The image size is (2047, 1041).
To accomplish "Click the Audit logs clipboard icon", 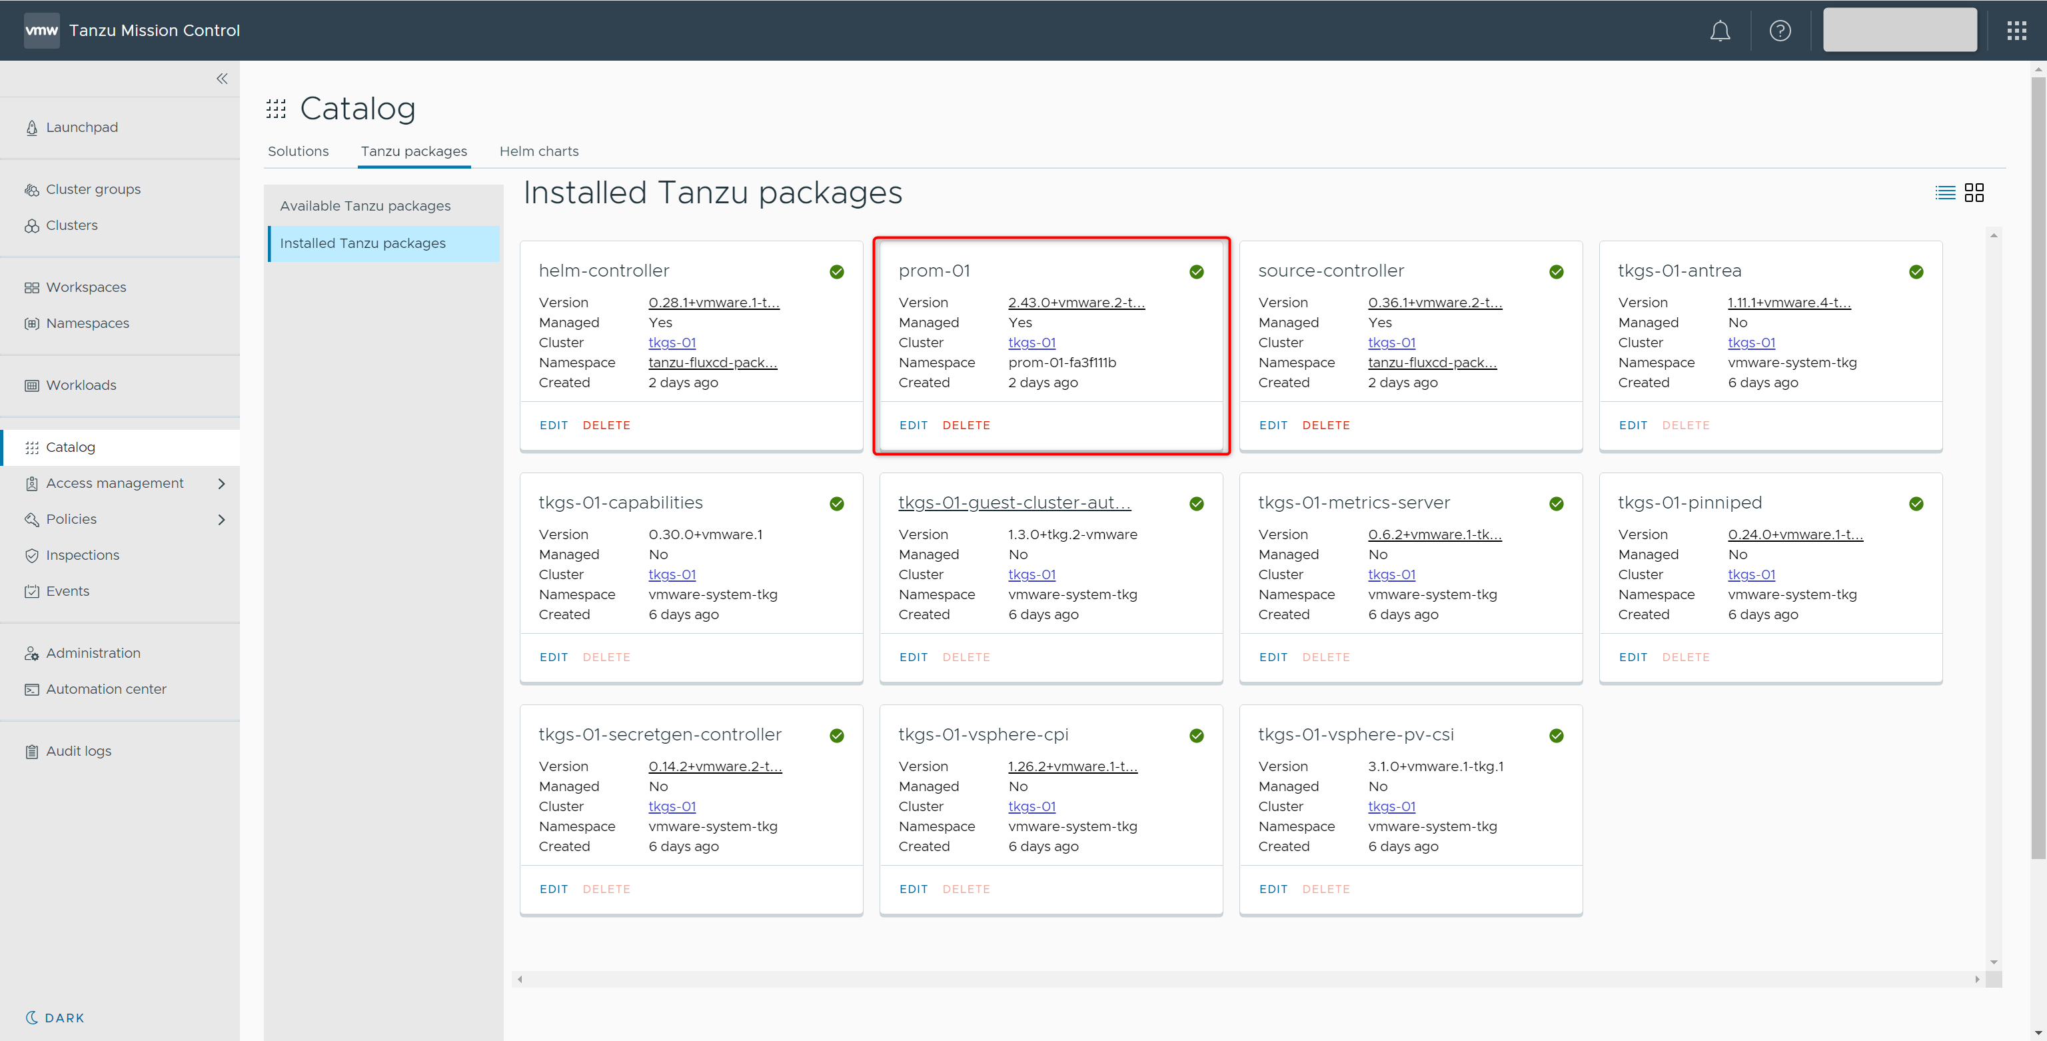I will pos(32,752).
